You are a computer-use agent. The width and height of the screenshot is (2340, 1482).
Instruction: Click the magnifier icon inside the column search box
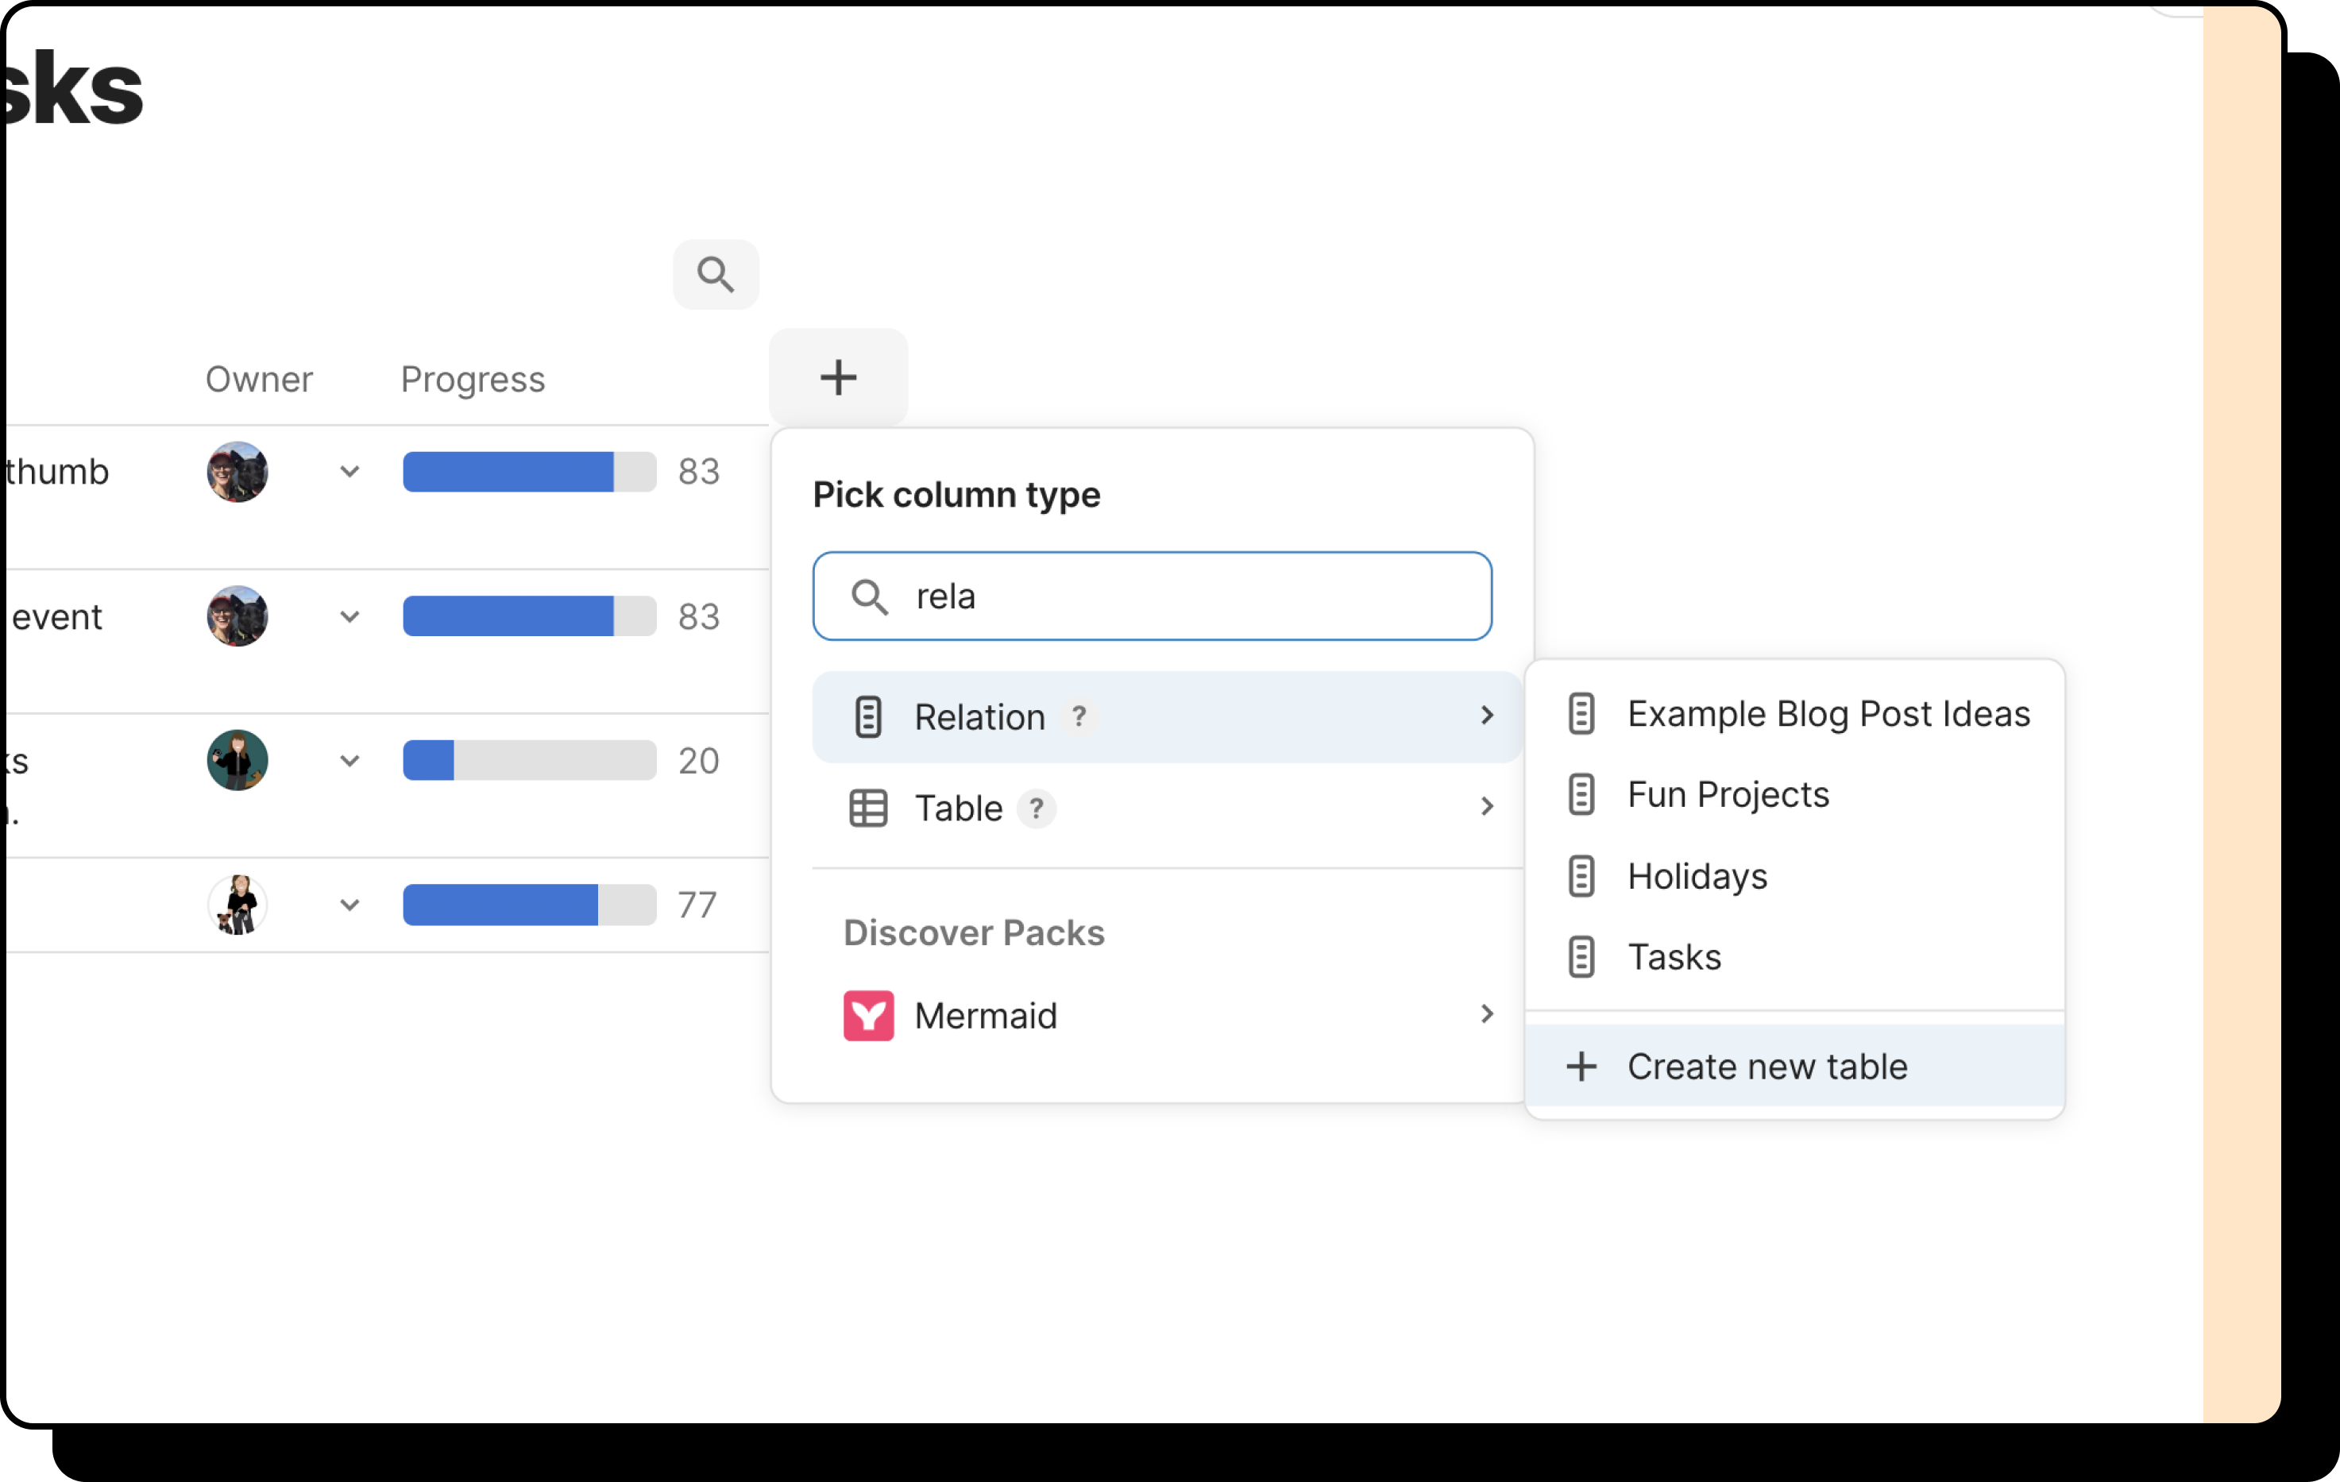[x=871, y=596]
